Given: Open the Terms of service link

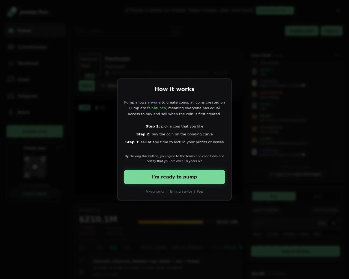Looking at the screenshot, I should point(180,192).
